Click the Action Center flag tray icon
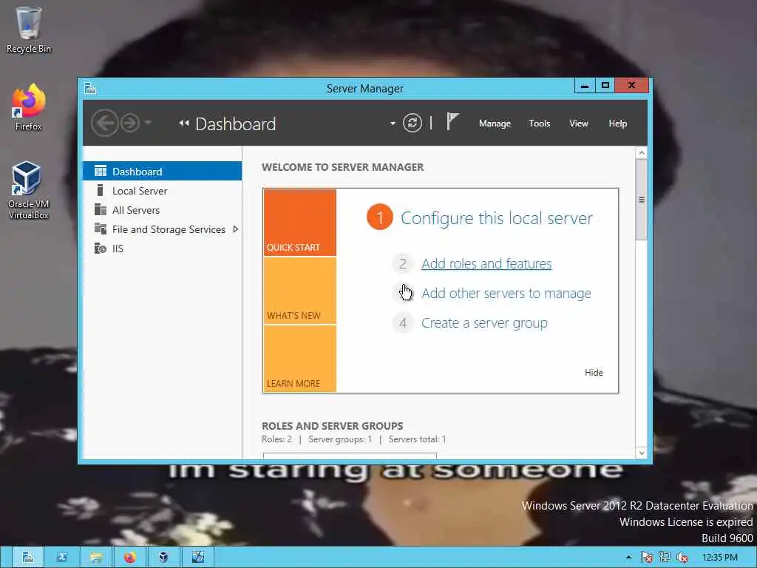Viewport: 757px width, 568px height. pyautogui.click(x=646, y=558)
